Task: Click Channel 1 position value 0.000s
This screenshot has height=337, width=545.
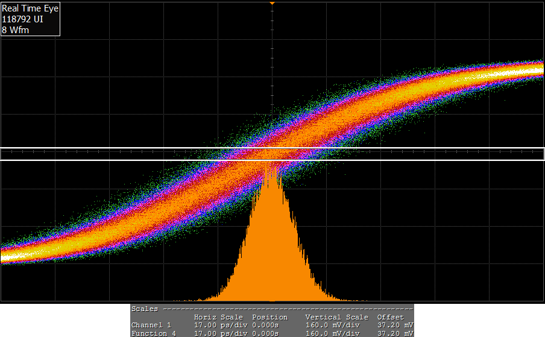Action: (265, 326)
